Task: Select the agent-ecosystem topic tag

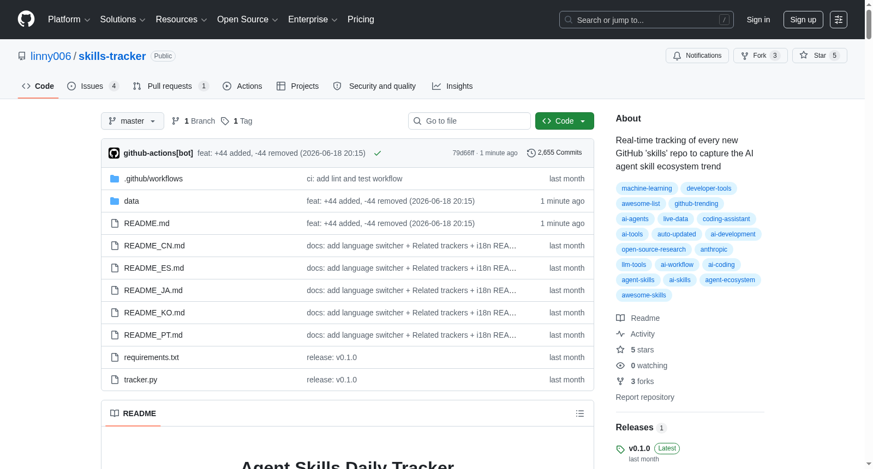Action: tap(730, 280)
